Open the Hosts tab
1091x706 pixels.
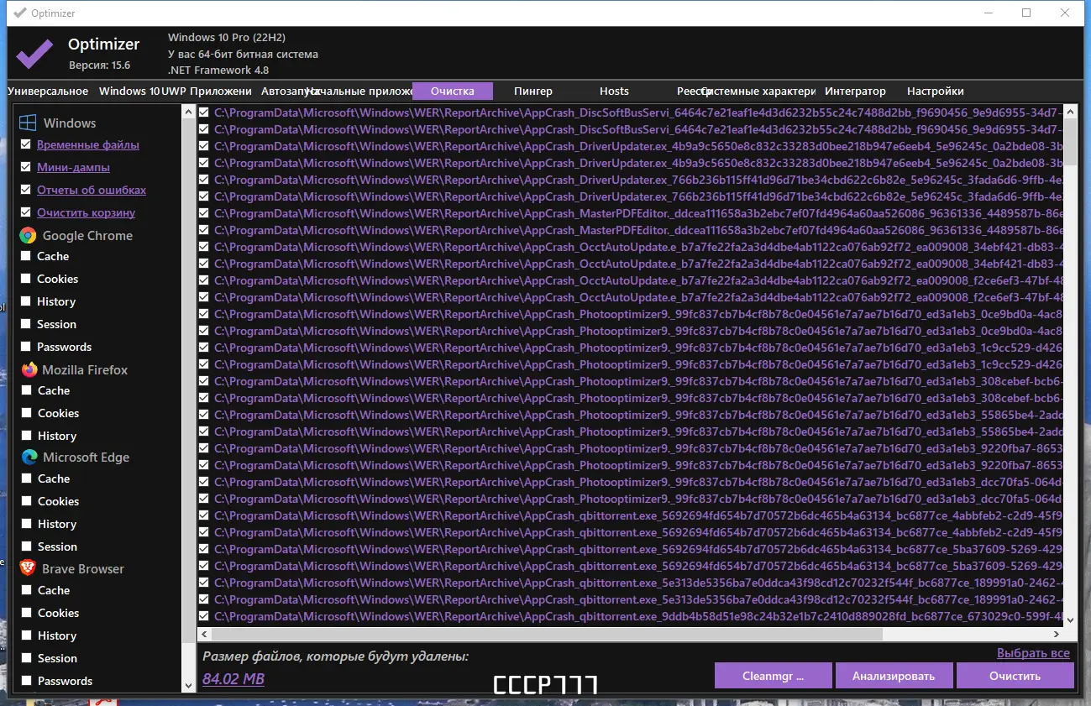(x=614, y=91)
